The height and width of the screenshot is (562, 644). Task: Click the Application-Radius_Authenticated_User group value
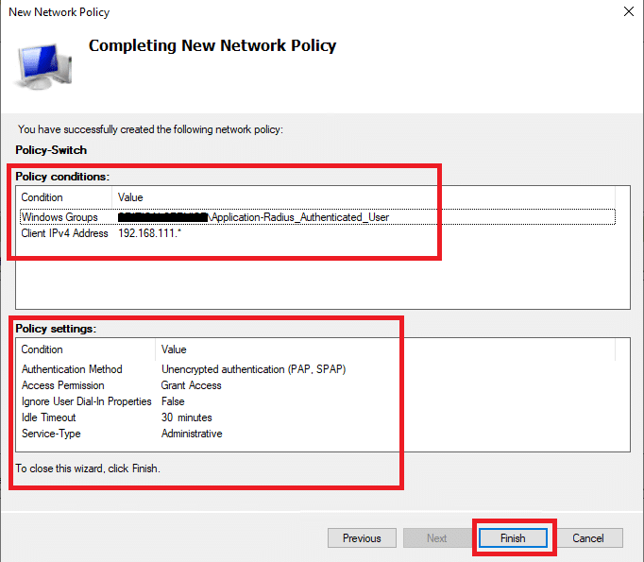299,217
